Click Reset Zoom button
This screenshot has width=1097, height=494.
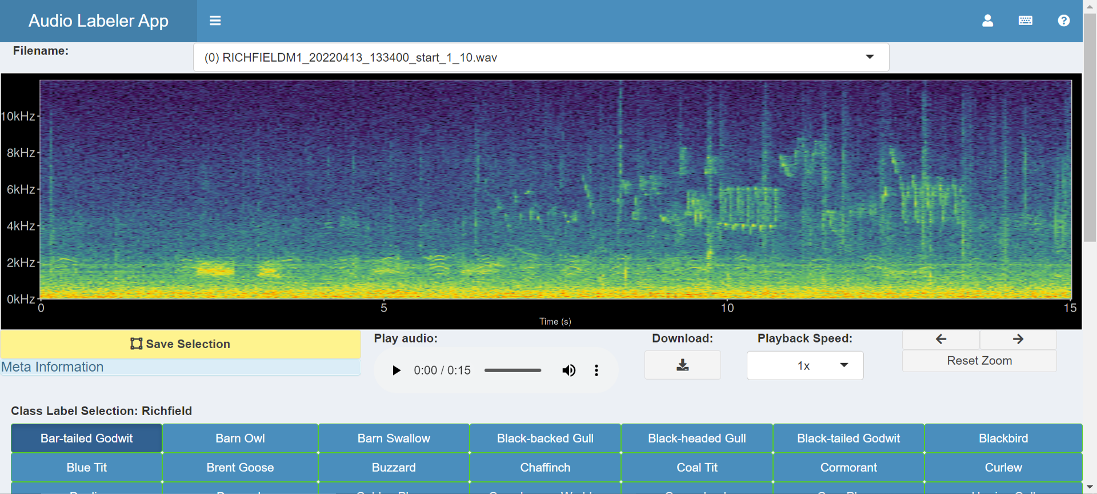coord(979,361)
